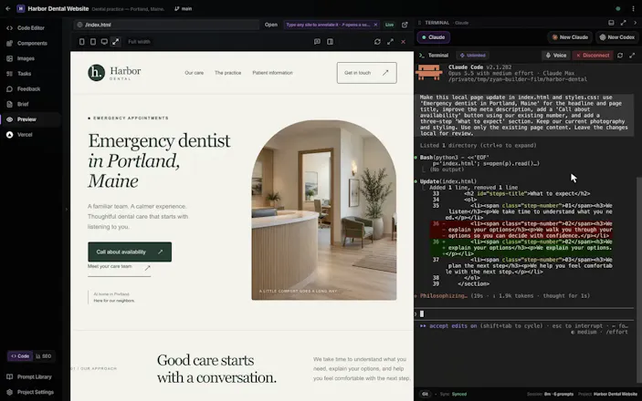Click the terminal panel dock layout icon

click(x=611, y=23)
